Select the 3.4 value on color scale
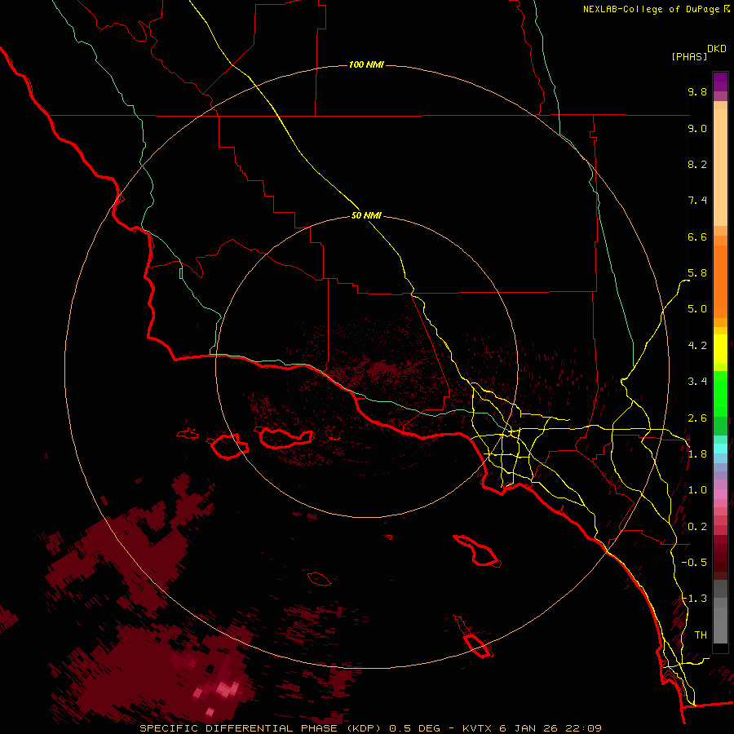Screen dimensions: 734x734 tap(697, 382)
